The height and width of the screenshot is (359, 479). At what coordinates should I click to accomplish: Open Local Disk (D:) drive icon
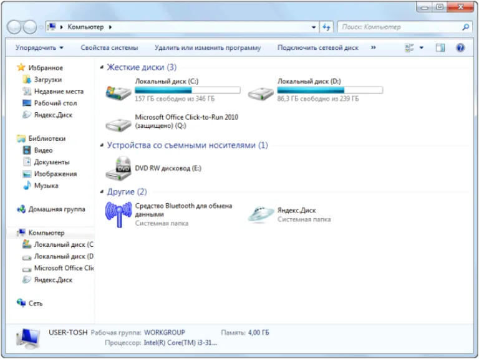click(261, 93)
